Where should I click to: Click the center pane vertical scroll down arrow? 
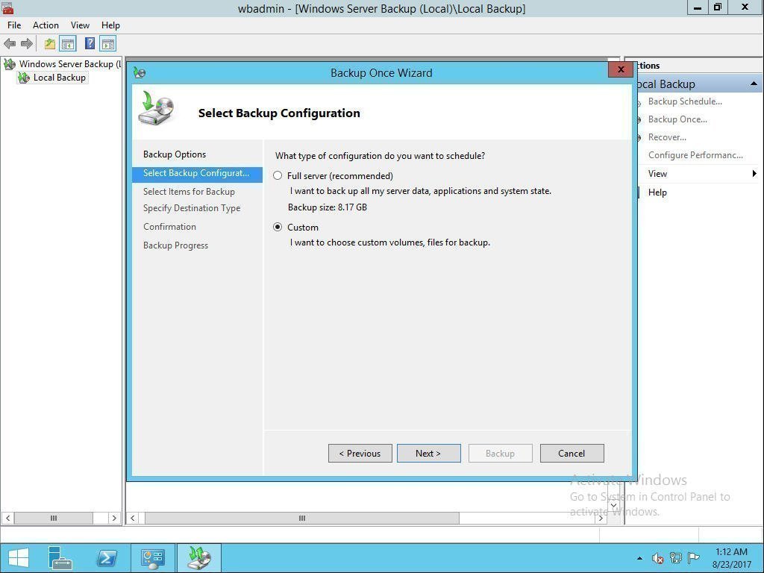(614, 505)
